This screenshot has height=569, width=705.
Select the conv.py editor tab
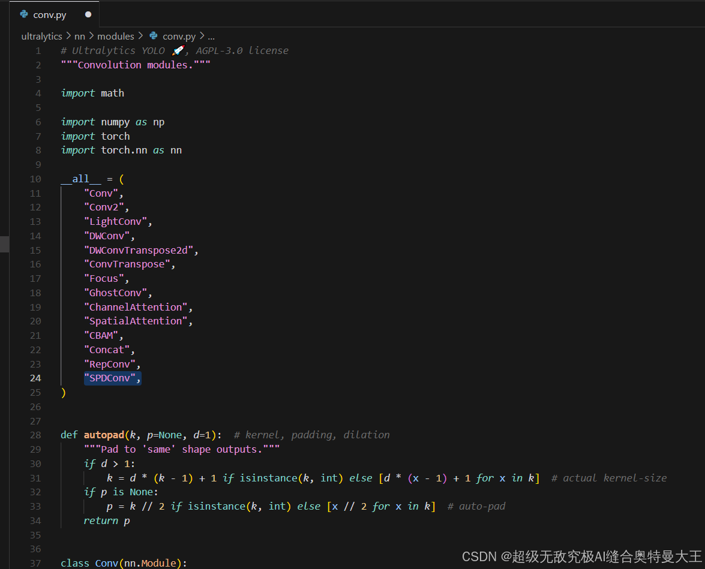tap(50, 14)
